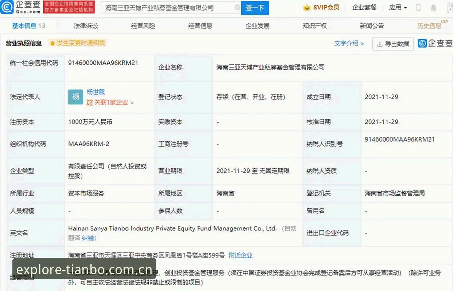Switch to 新闻公告 tab
453x291 pixels.
(372, 26)
